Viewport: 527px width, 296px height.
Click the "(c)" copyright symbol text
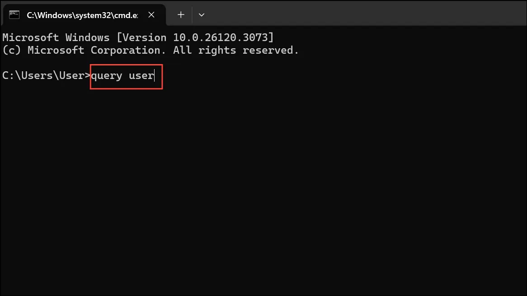(x=11, y=51)
